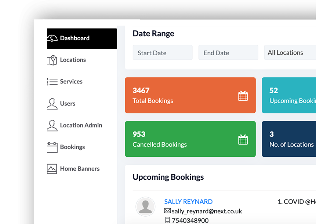Go to Locations in the sidebar
The width and height of the screenshot is (316, 224).
pos(73,60)
